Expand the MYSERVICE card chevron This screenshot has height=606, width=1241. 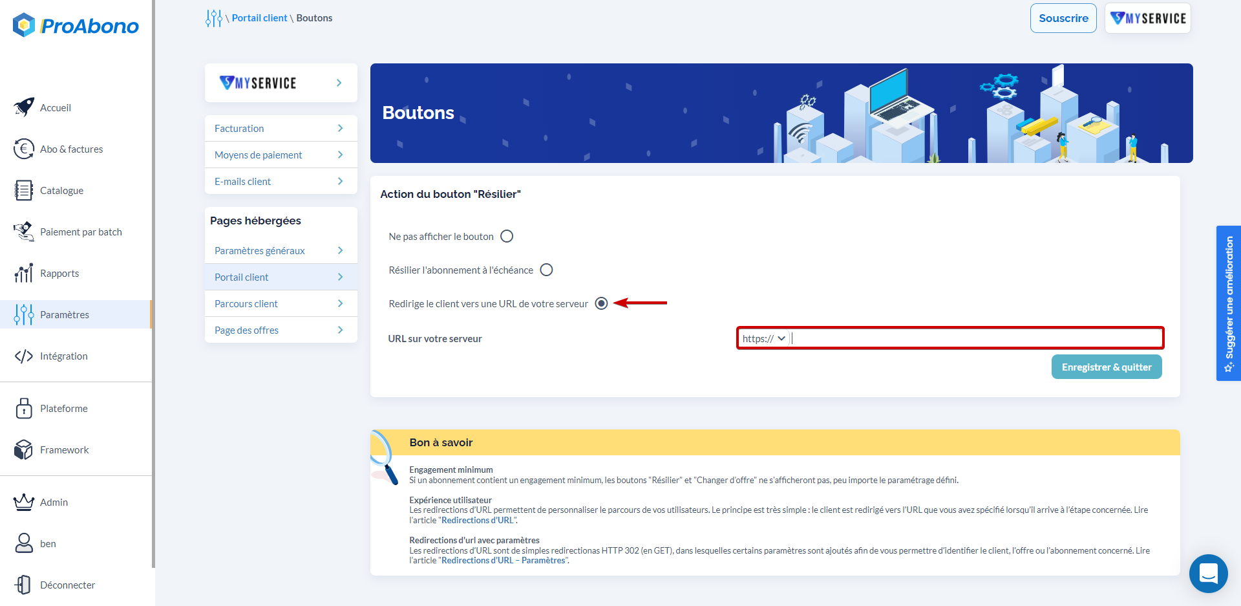click(339, 83)
